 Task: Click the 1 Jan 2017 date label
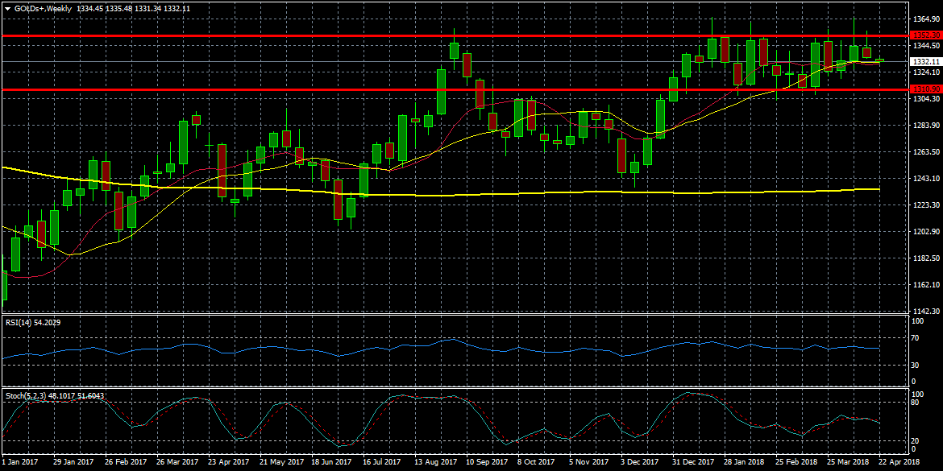[19, 463]
